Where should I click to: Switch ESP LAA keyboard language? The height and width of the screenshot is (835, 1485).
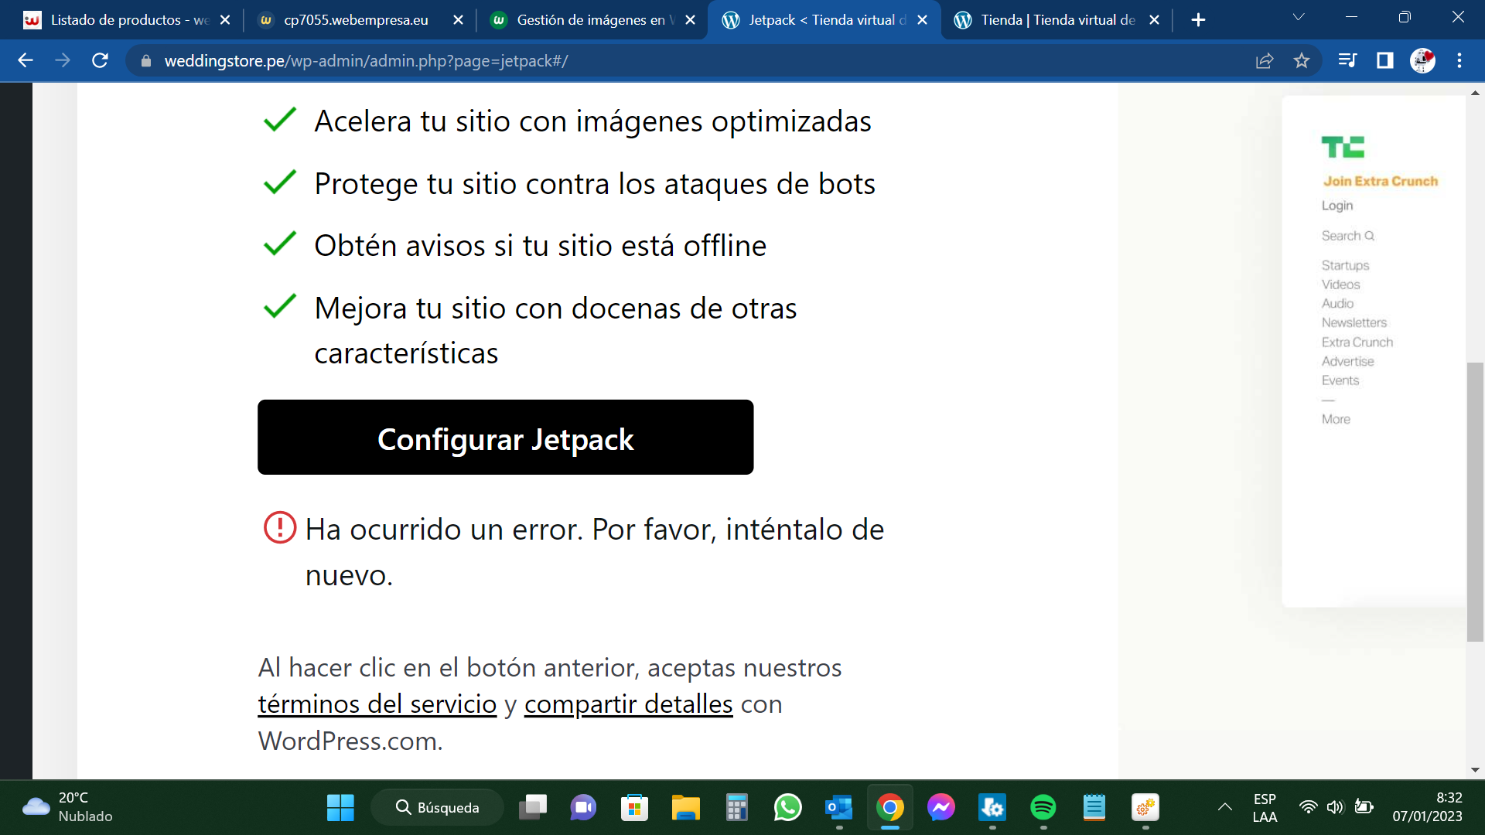pos(1265,807)
